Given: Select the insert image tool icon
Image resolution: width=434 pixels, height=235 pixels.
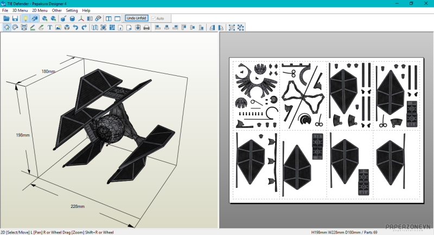Looking at the screenshot, I should click(x=58, y=28).
